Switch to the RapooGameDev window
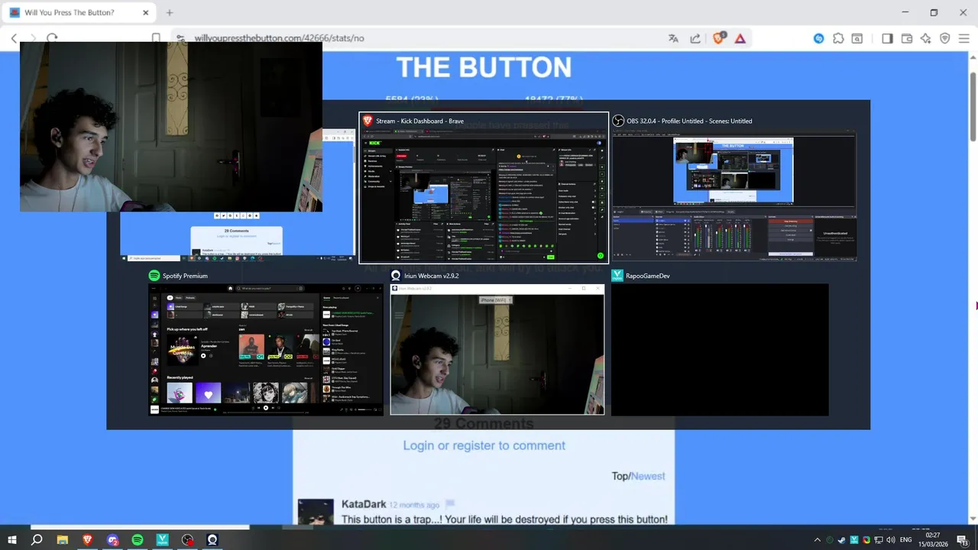Screen dimensions: 978x550 pos(720,342)
